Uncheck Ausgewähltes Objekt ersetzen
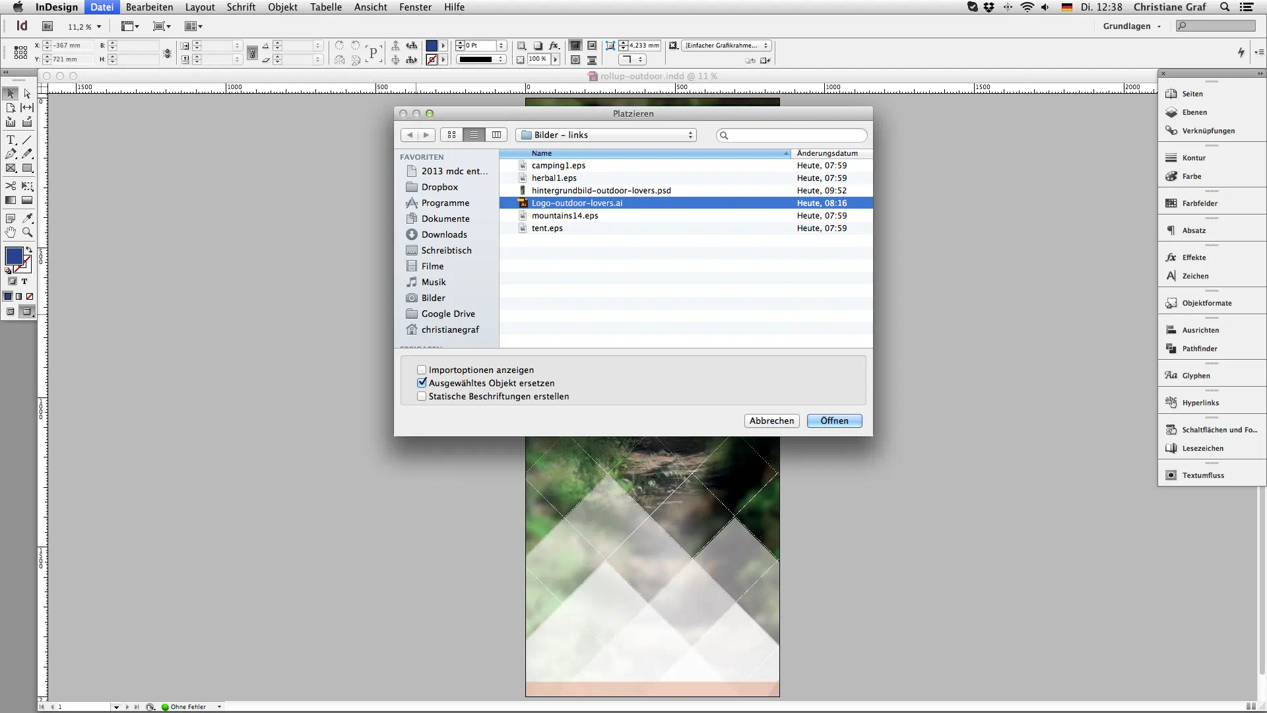This screenshot has height=713, width=1267. click(422, 383)
